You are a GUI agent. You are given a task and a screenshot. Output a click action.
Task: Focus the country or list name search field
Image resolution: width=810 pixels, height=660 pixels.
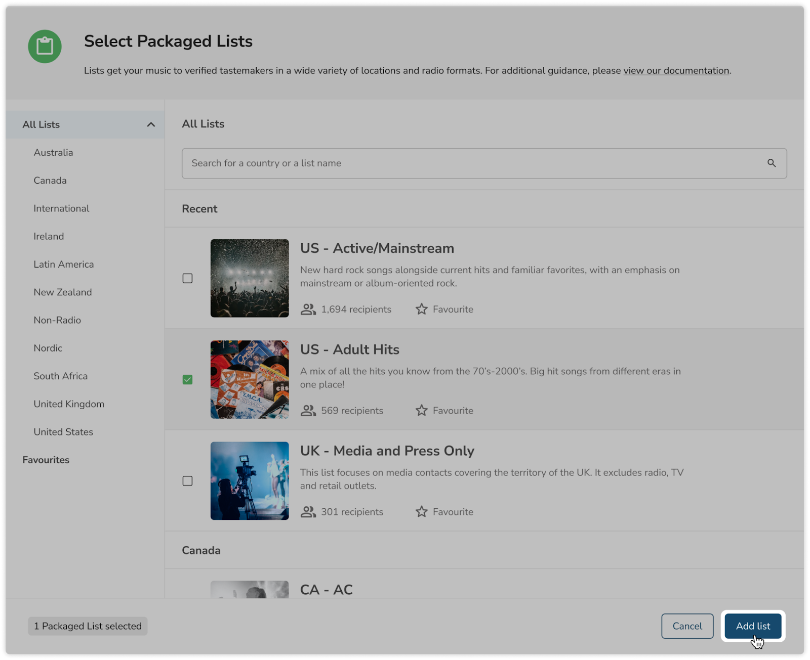[x=484, y=163]
